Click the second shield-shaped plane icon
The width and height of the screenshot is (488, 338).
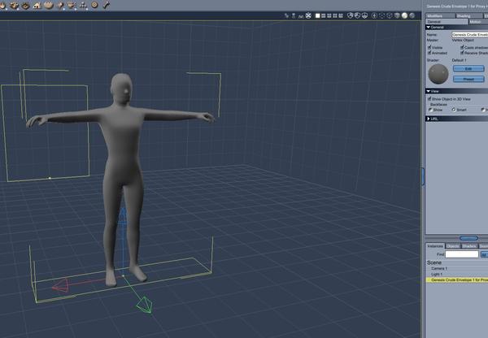(x=358, y=15)
